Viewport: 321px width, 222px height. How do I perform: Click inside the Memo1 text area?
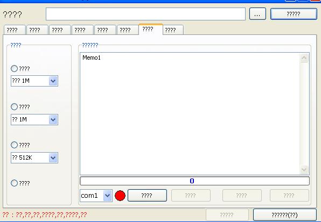[x=190, y=113]
